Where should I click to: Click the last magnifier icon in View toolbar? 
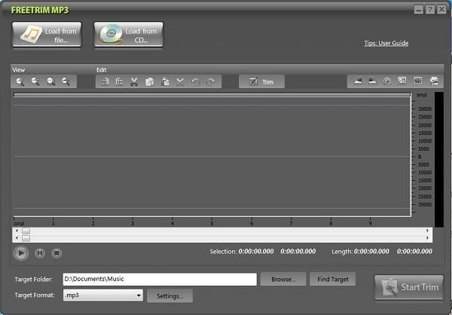[x=66, y=81]
